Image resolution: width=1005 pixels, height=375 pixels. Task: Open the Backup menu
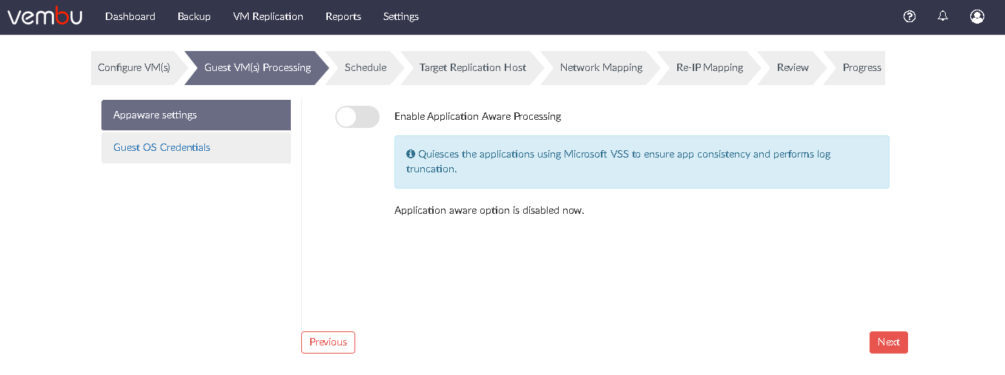click(194, 16)
